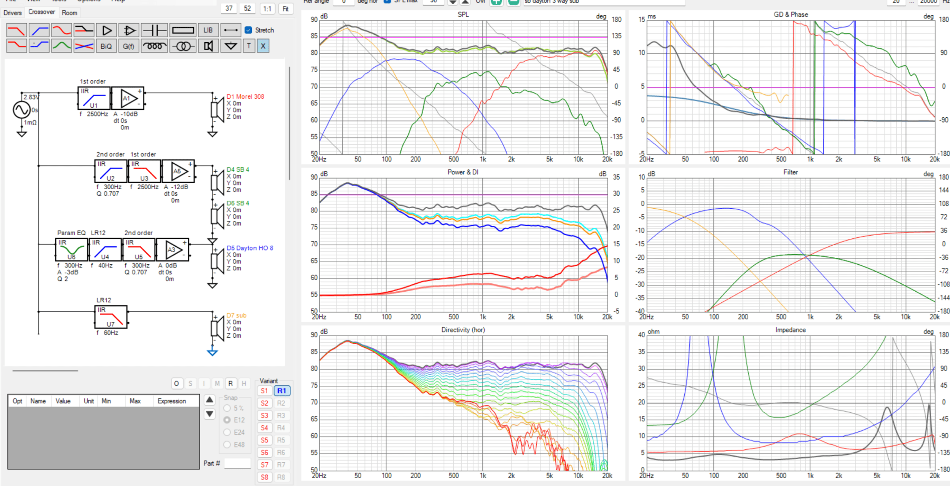The width and height of the screenshot is (950, 486).
Task: Select the wire connection tool
Action: point(231,31)
